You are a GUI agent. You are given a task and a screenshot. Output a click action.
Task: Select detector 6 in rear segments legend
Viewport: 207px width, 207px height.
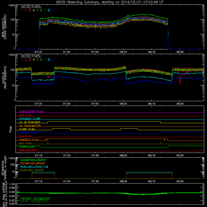point(41,60)
